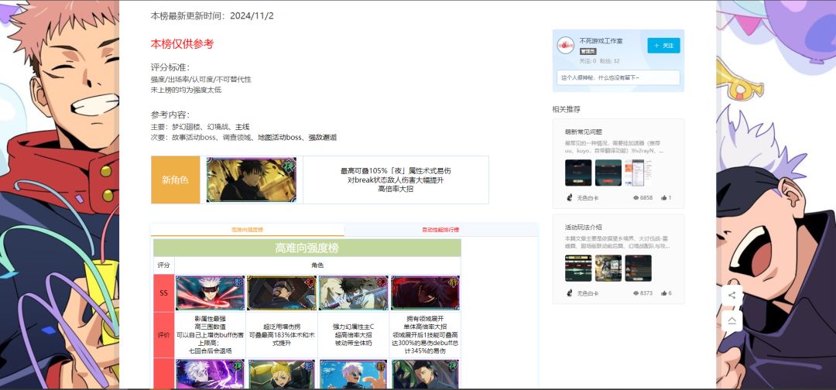Click third SS character card holding sword
Viewport: 836px width, 390px height.
tap(354, 292)
